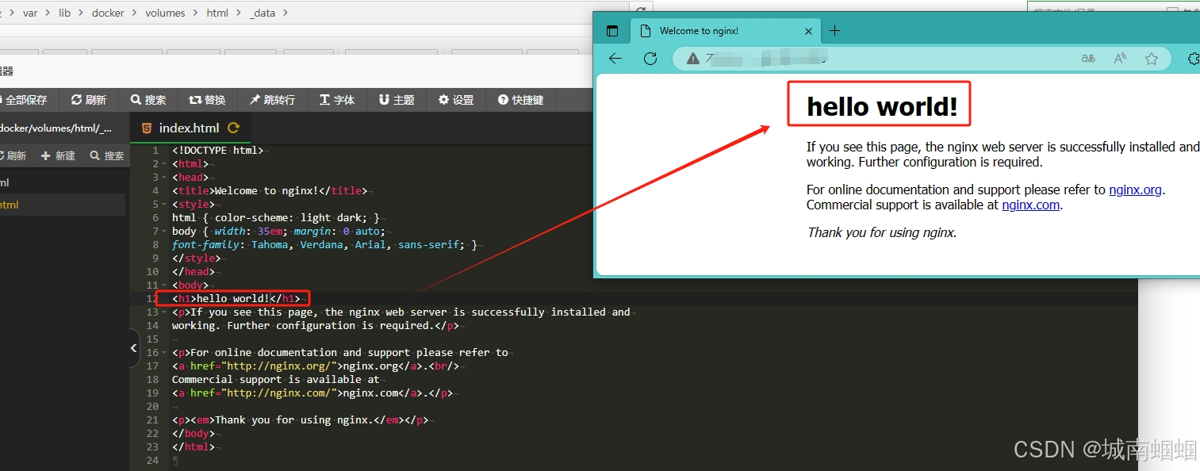Click the 'hello world!' heading in the browser
Viewport: 1200px width, 471px height.
[x=882, y=106]
